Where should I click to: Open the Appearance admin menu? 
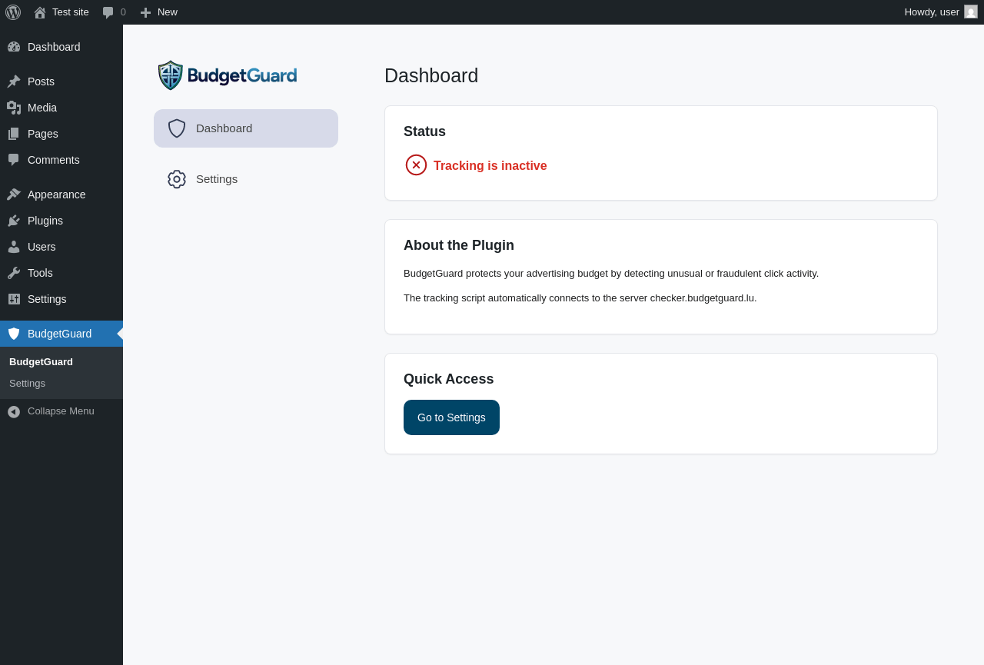click(x=61, y=195)
